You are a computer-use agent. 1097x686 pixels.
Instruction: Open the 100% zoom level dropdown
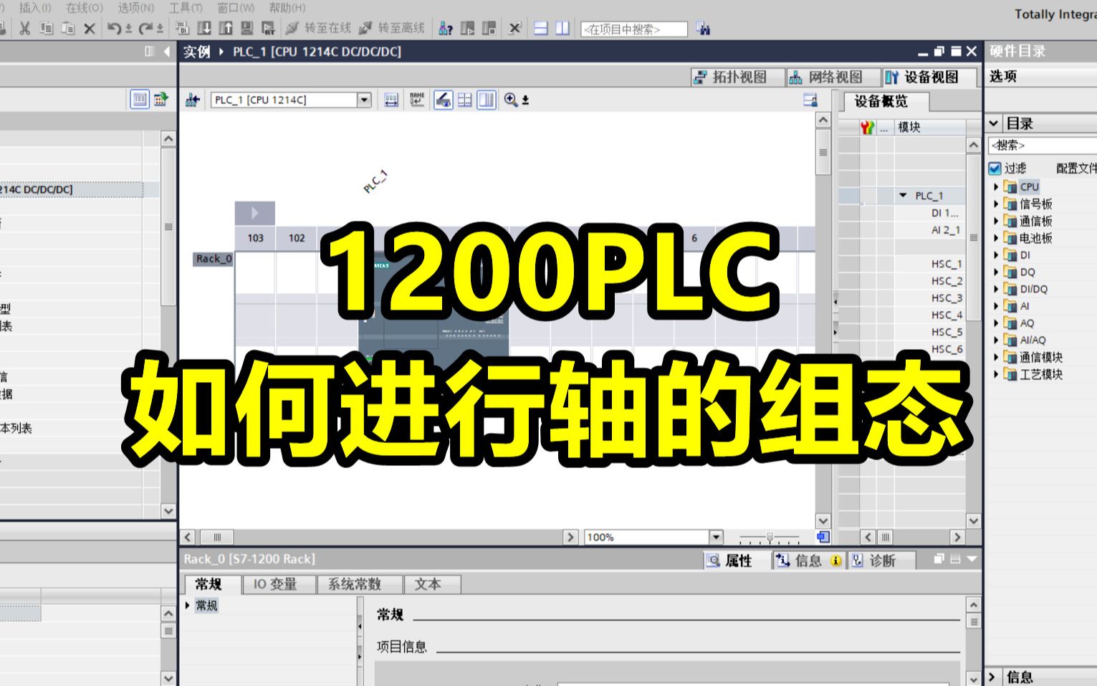tap(715, 535)
